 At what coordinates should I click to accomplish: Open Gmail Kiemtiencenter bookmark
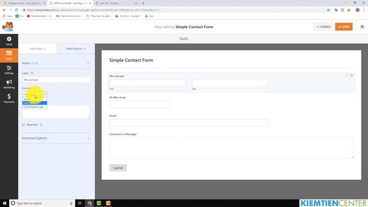(68, 16)
